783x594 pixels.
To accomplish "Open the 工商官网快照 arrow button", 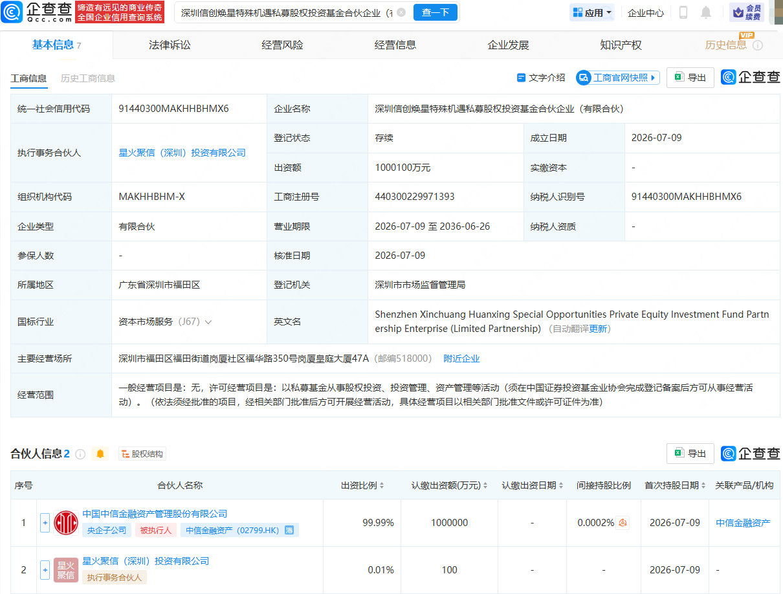I will [x=618, y=78].
